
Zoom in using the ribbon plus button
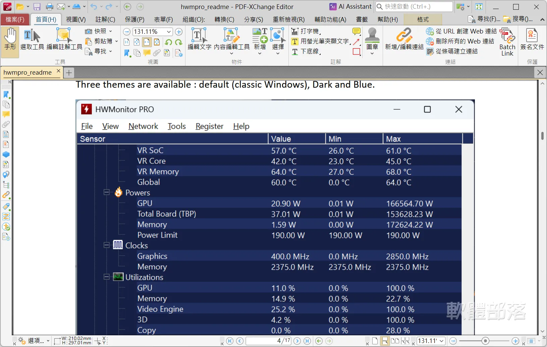tap(179, 32)
